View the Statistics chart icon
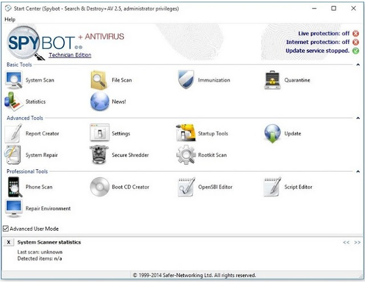 point(14,101)
